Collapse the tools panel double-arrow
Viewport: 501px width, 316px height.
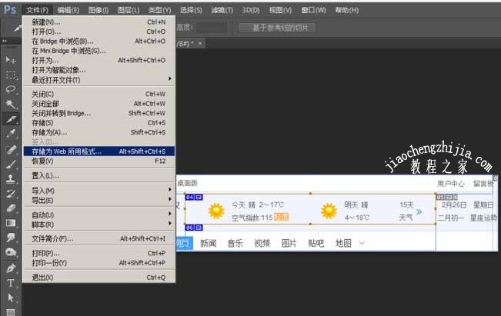pos(5,41)
